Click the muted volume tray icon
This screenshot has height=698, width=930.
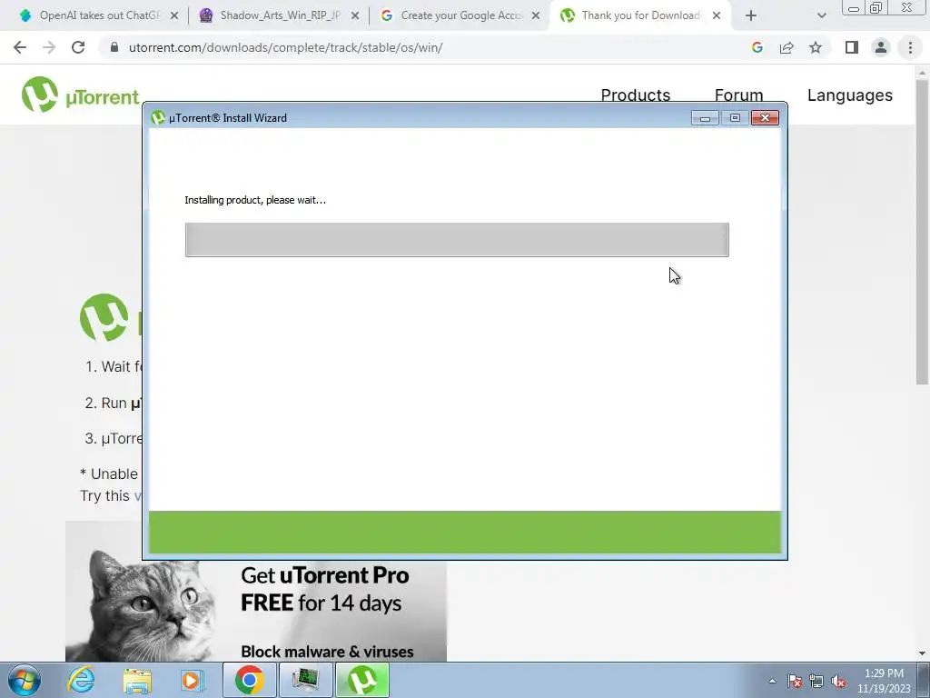[x=838, y=681]
